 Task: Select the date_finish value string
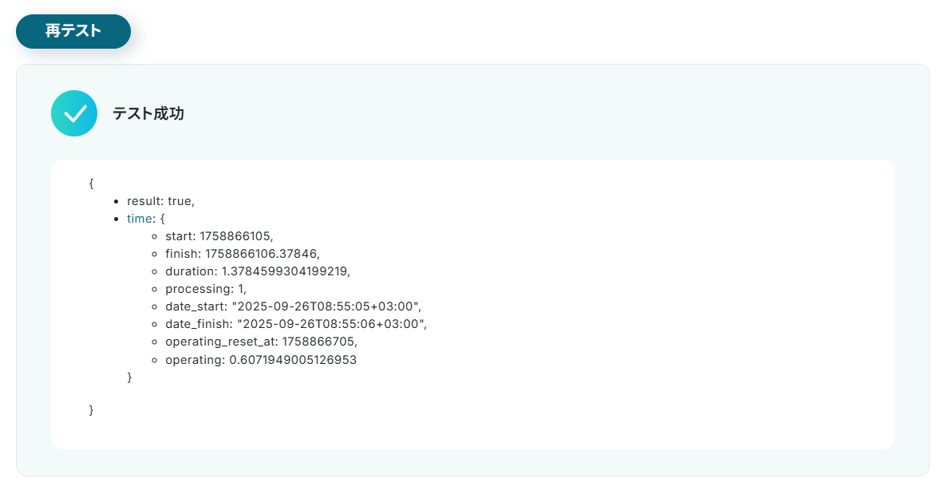coord(331,324)
